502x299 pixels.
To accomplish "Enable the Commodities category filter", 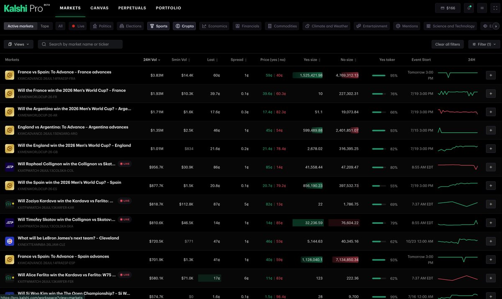I will (282, 26).
